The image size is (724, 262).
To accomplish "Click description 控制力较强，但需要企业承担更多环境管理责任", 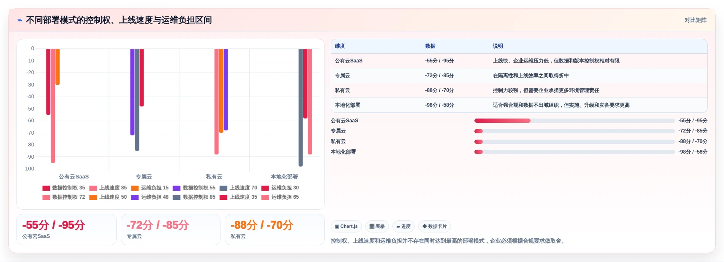I will [546, 91].
